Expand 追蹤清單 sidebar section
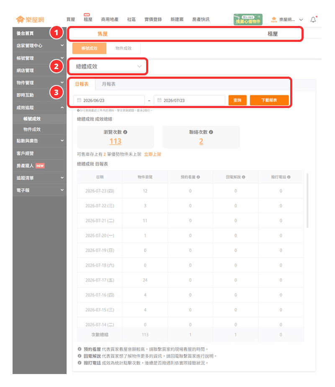The width and height of the screenshot is (335, 387). point(39,178)
